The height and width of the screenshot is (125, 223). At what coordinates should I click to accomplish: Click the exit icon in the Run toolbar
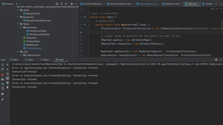coord(2,89)
